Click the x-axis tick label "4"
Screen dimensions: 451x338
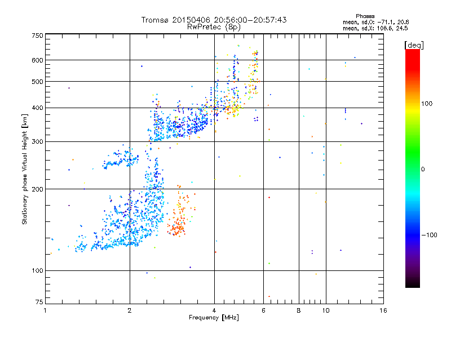(214, 310)
